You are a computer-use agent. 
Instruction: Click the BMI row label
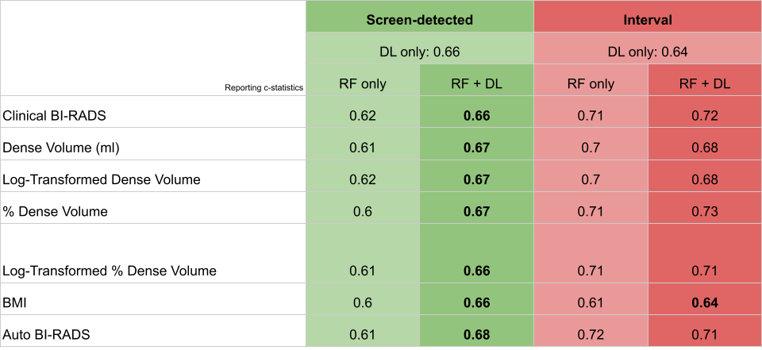coord(16,302)
